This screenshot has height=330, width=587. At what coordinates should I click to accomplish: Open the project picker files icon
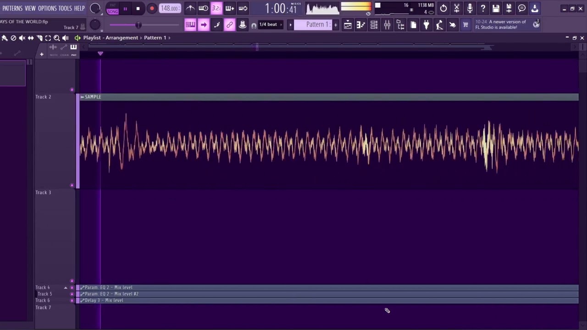coord(413,25)
